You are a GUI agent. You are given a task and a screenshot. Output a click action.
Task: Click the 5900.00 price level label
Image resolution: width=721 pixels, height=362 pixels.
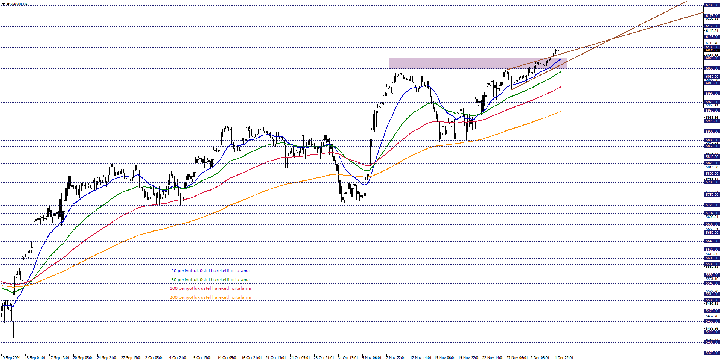pyautogui.click(x=712, y=132)
